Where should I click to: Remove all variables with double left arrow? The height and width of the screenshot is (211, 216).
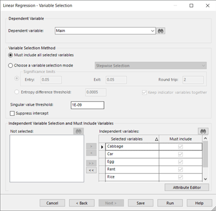point(91,170)
